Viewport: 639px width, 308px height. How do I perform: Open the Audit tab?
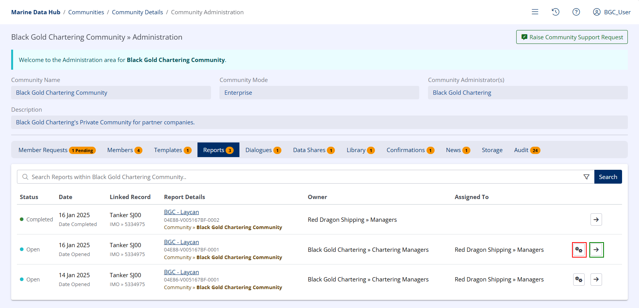[527, 150]
